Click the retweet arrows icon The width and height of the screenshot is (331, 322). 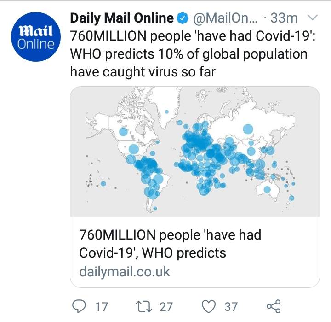pyautogui.click(x=144, y=307)
